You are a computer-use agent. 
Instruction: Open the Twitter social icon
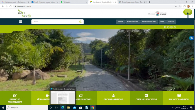coord(168,27)
